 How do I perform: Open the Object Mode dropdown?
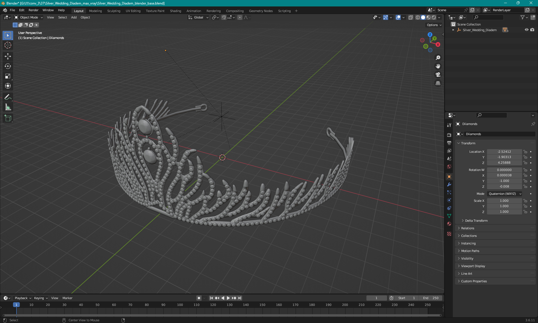pyautogui.click(x=29, y=17)
